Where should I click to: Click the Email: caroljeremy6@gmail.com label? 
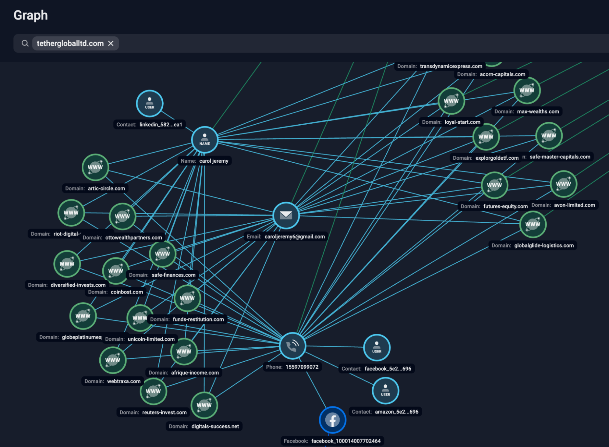[x=286, y=237]
